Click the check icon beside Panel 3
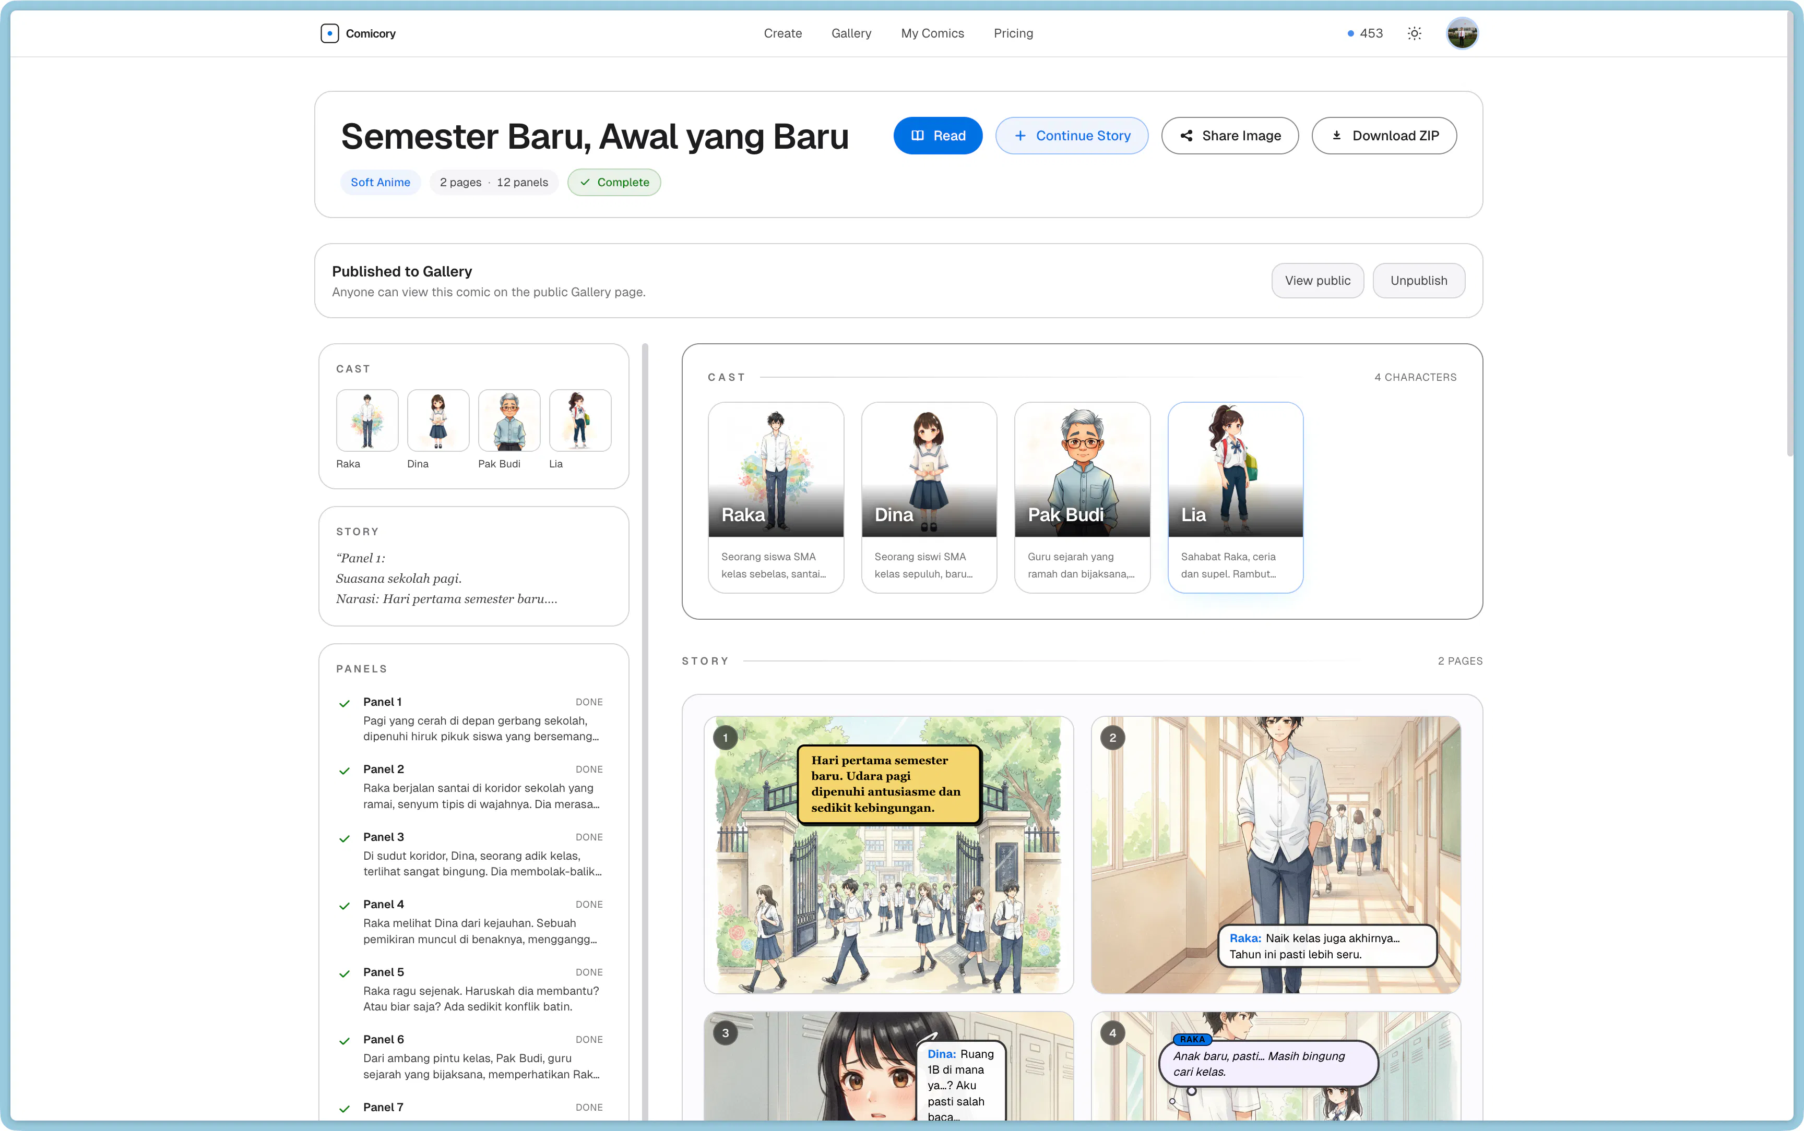Screen dimensions: 1804x1131 tap(344, 838)
